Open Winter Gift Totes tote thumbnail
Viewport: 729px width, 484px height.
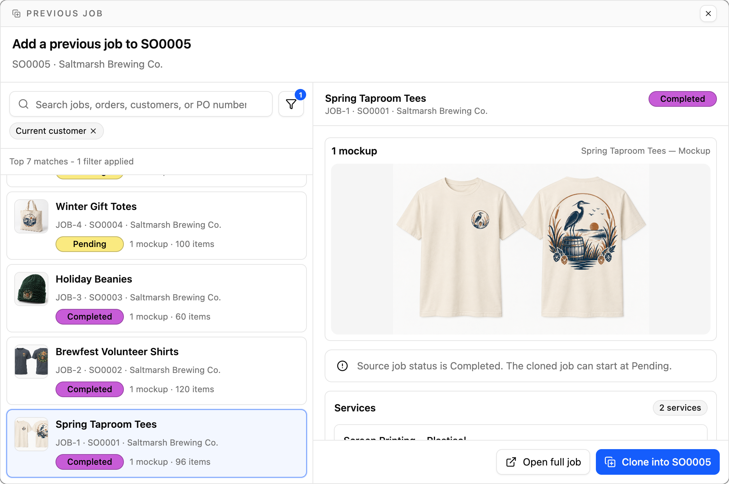[x=31, y=216]
